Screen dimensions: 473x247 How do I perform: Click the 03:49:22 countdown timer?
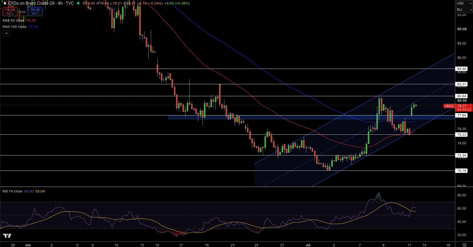tap(464, 109)
